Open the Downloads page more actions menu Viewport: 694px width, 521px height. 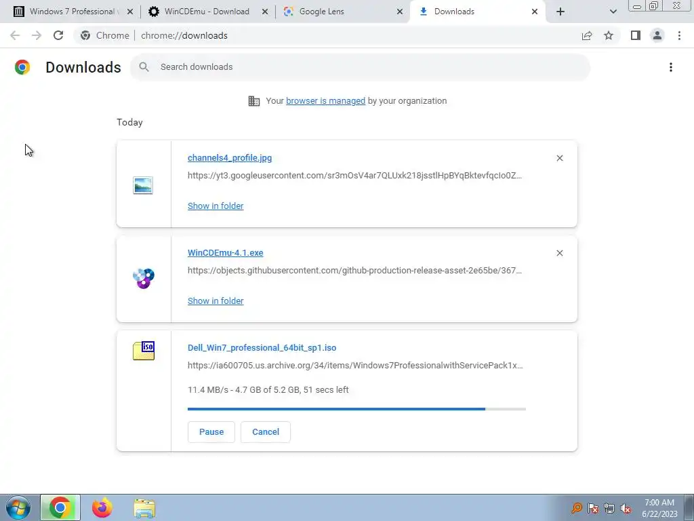click(671, 67)
